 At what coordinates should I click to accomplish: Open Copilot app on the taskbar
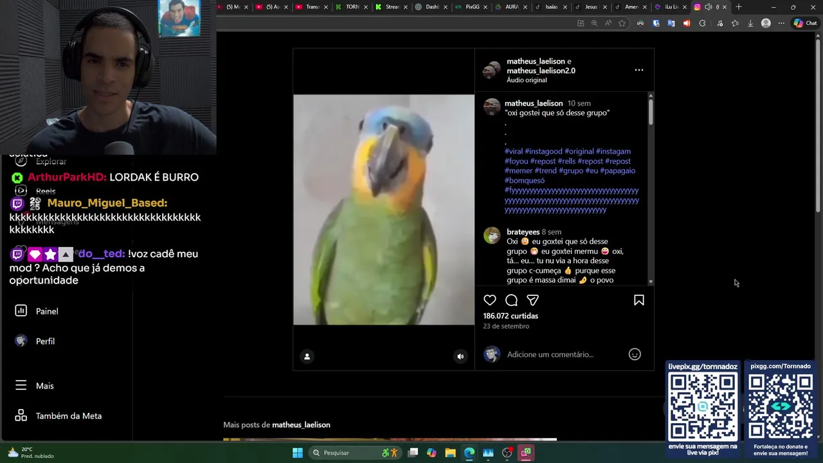(x=431, y=453)
